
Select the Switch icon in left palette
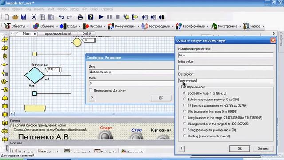5,73
